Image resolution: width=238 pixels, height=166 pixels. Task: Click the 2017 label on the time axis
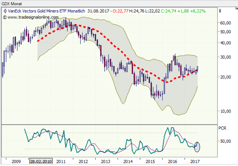point(195,161)
